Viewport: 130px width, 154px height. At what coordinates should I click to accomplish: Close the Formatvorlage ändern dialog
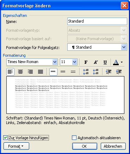[x=124, y=6]
